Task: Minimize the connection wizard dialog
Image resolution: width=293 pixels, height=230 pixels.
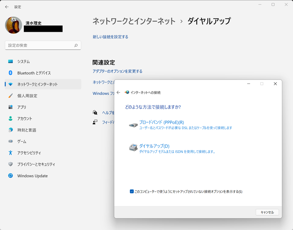Action: point(249,84)
